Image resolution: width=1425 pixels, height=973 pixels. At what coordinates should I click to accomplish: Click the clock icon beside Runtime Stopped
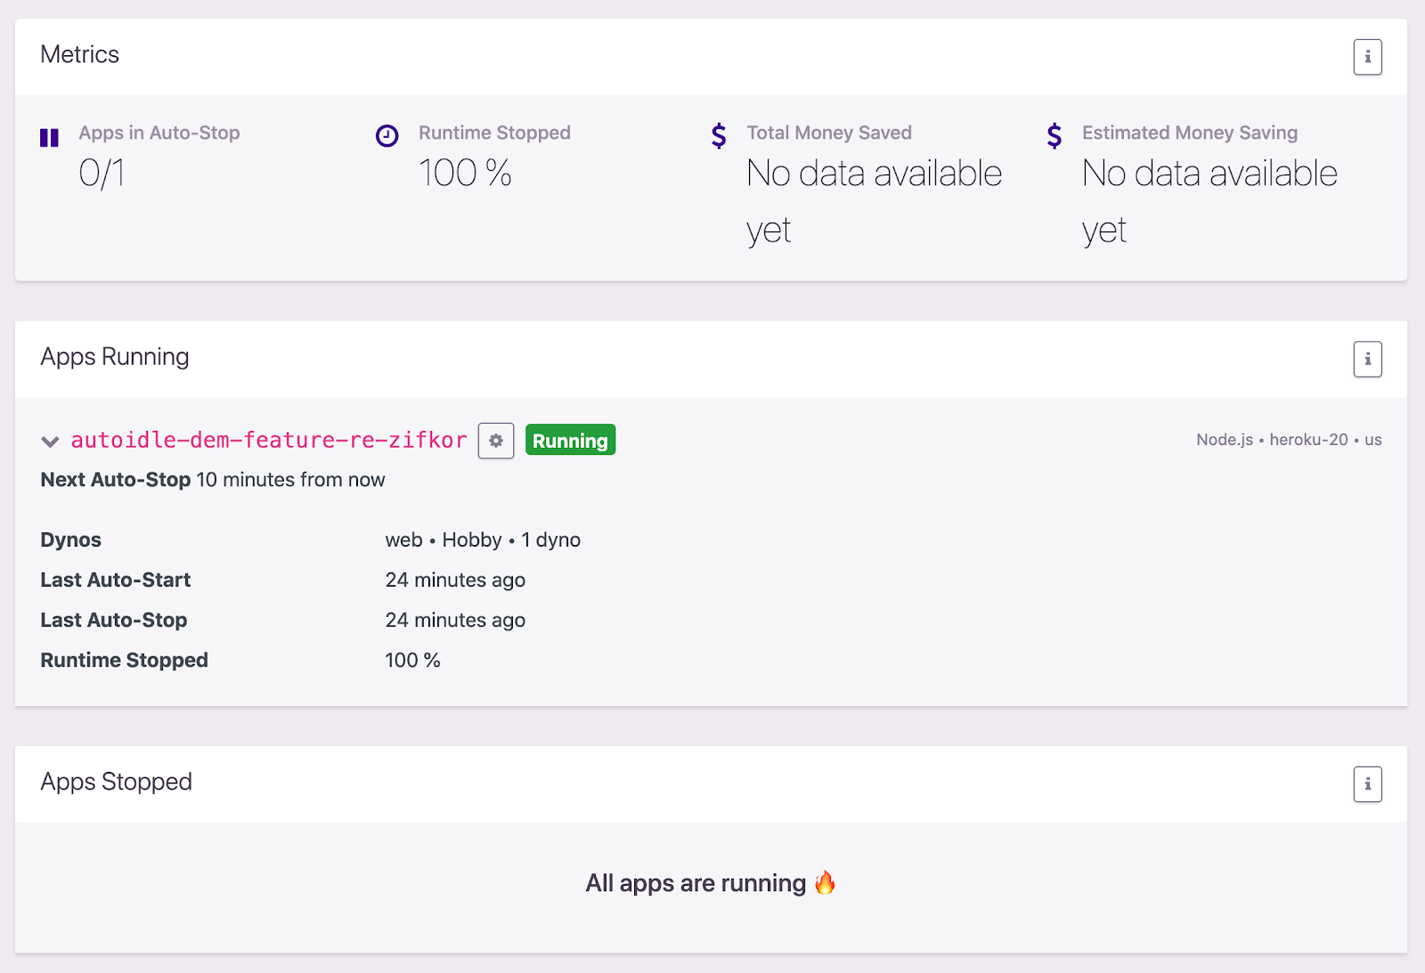(387, 136)
